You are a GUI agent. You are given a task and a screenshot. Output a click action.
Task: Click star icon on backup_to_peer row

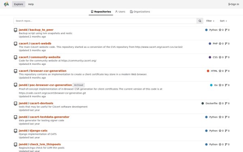[x=220, y=30]
